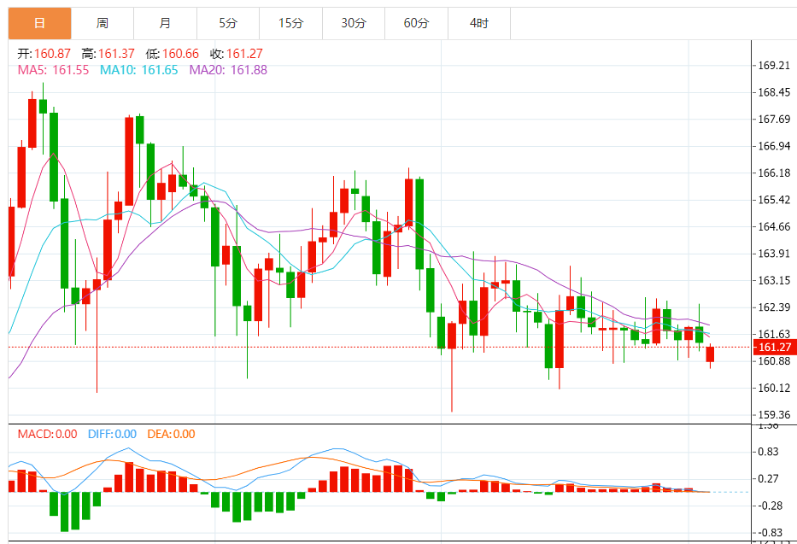
Task: Open the 5分 timeframe tab
Action: (228, 23)
